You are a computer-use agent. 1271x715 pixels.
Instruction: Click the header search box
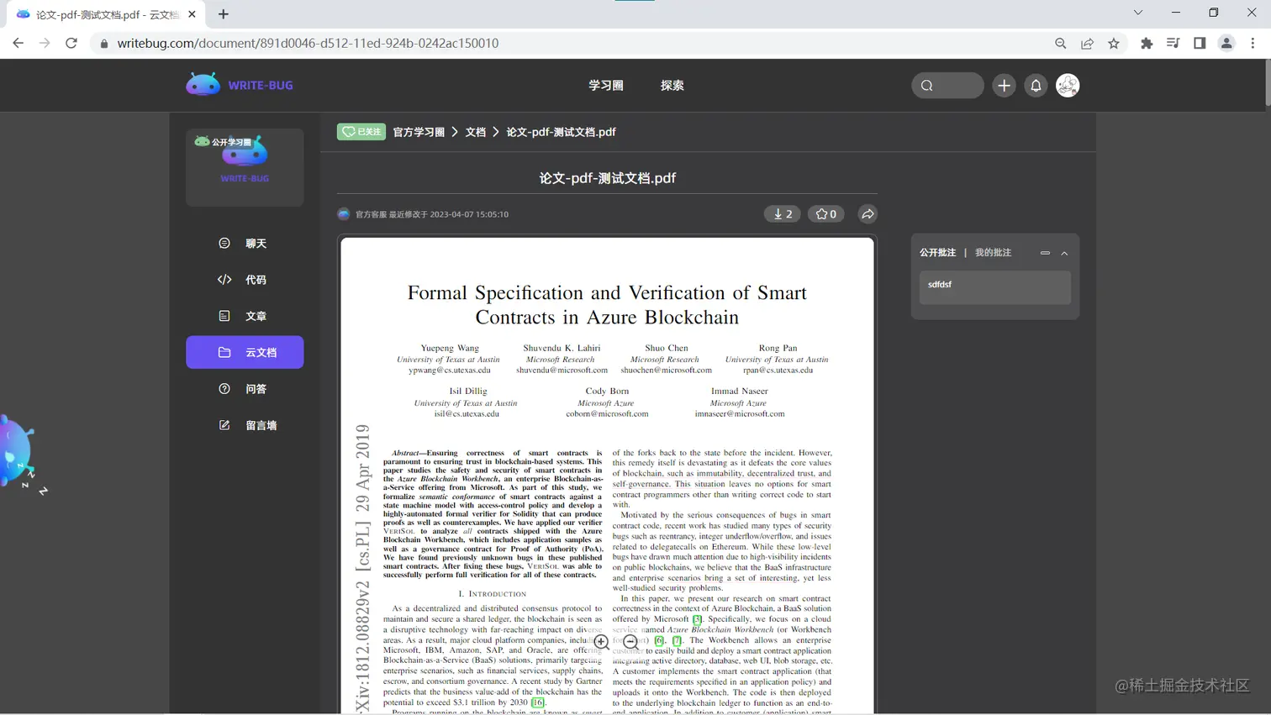pyautogui.click(x=947, y=86)
